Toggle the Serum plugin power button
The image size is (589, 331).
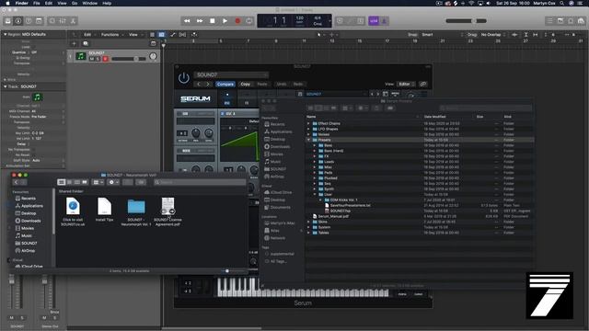[x=184, y=78]
